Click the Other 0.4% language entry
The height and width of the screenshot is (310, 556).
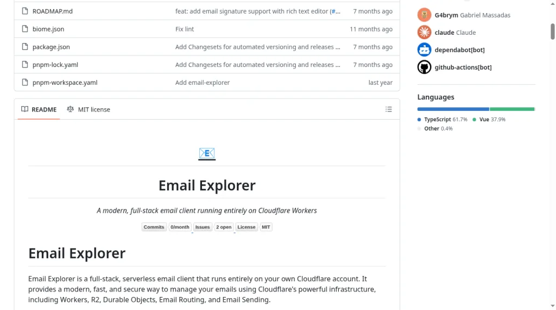(x=435, y=128)
